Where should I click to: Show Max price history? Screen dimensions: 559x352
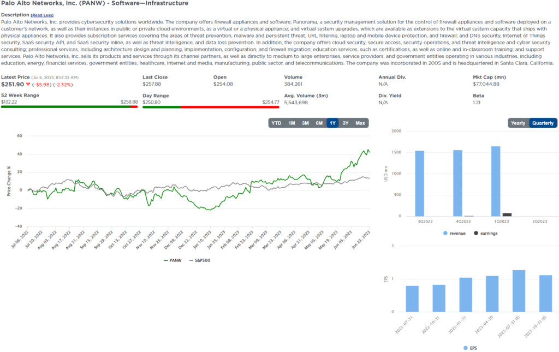[x=360, y=123]
